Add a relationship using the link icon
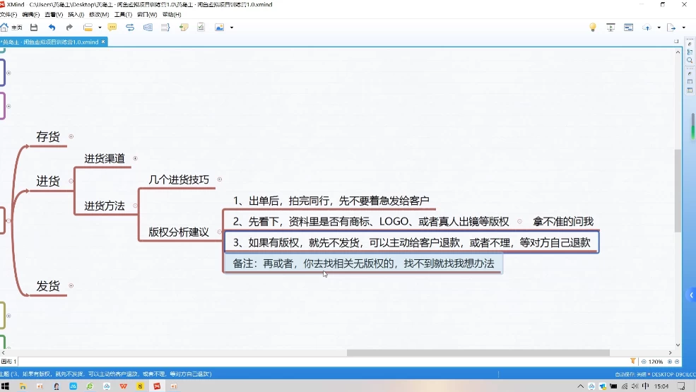The image size is (696, 392). pos(130,28)
